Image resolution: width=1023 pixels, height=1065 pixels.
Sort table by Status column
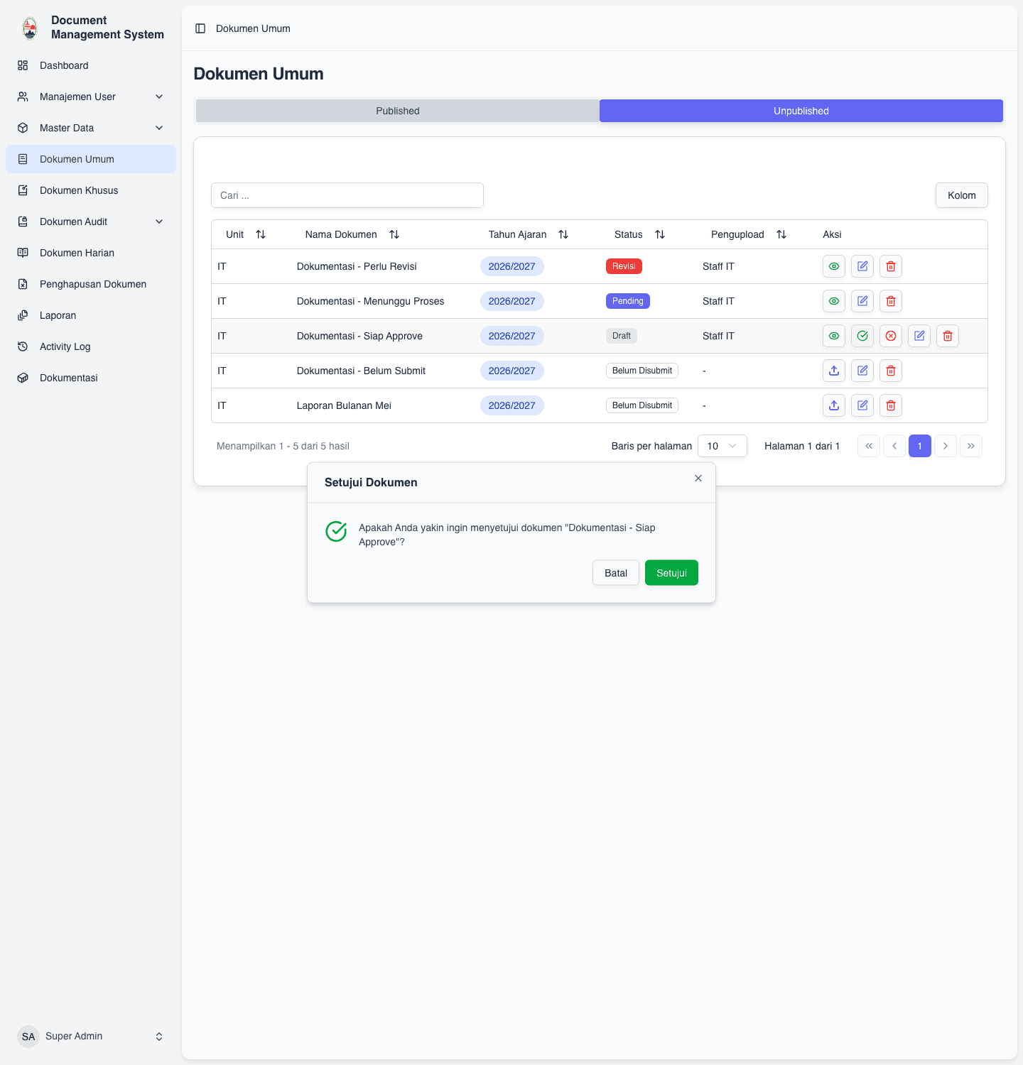639,234
